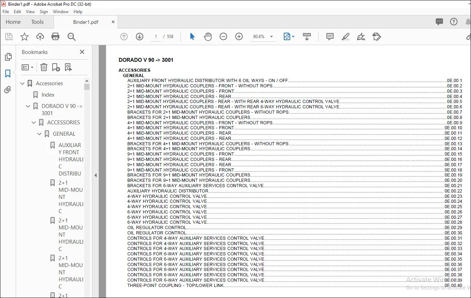Switch to the Tools tab

tap(37, 22)
